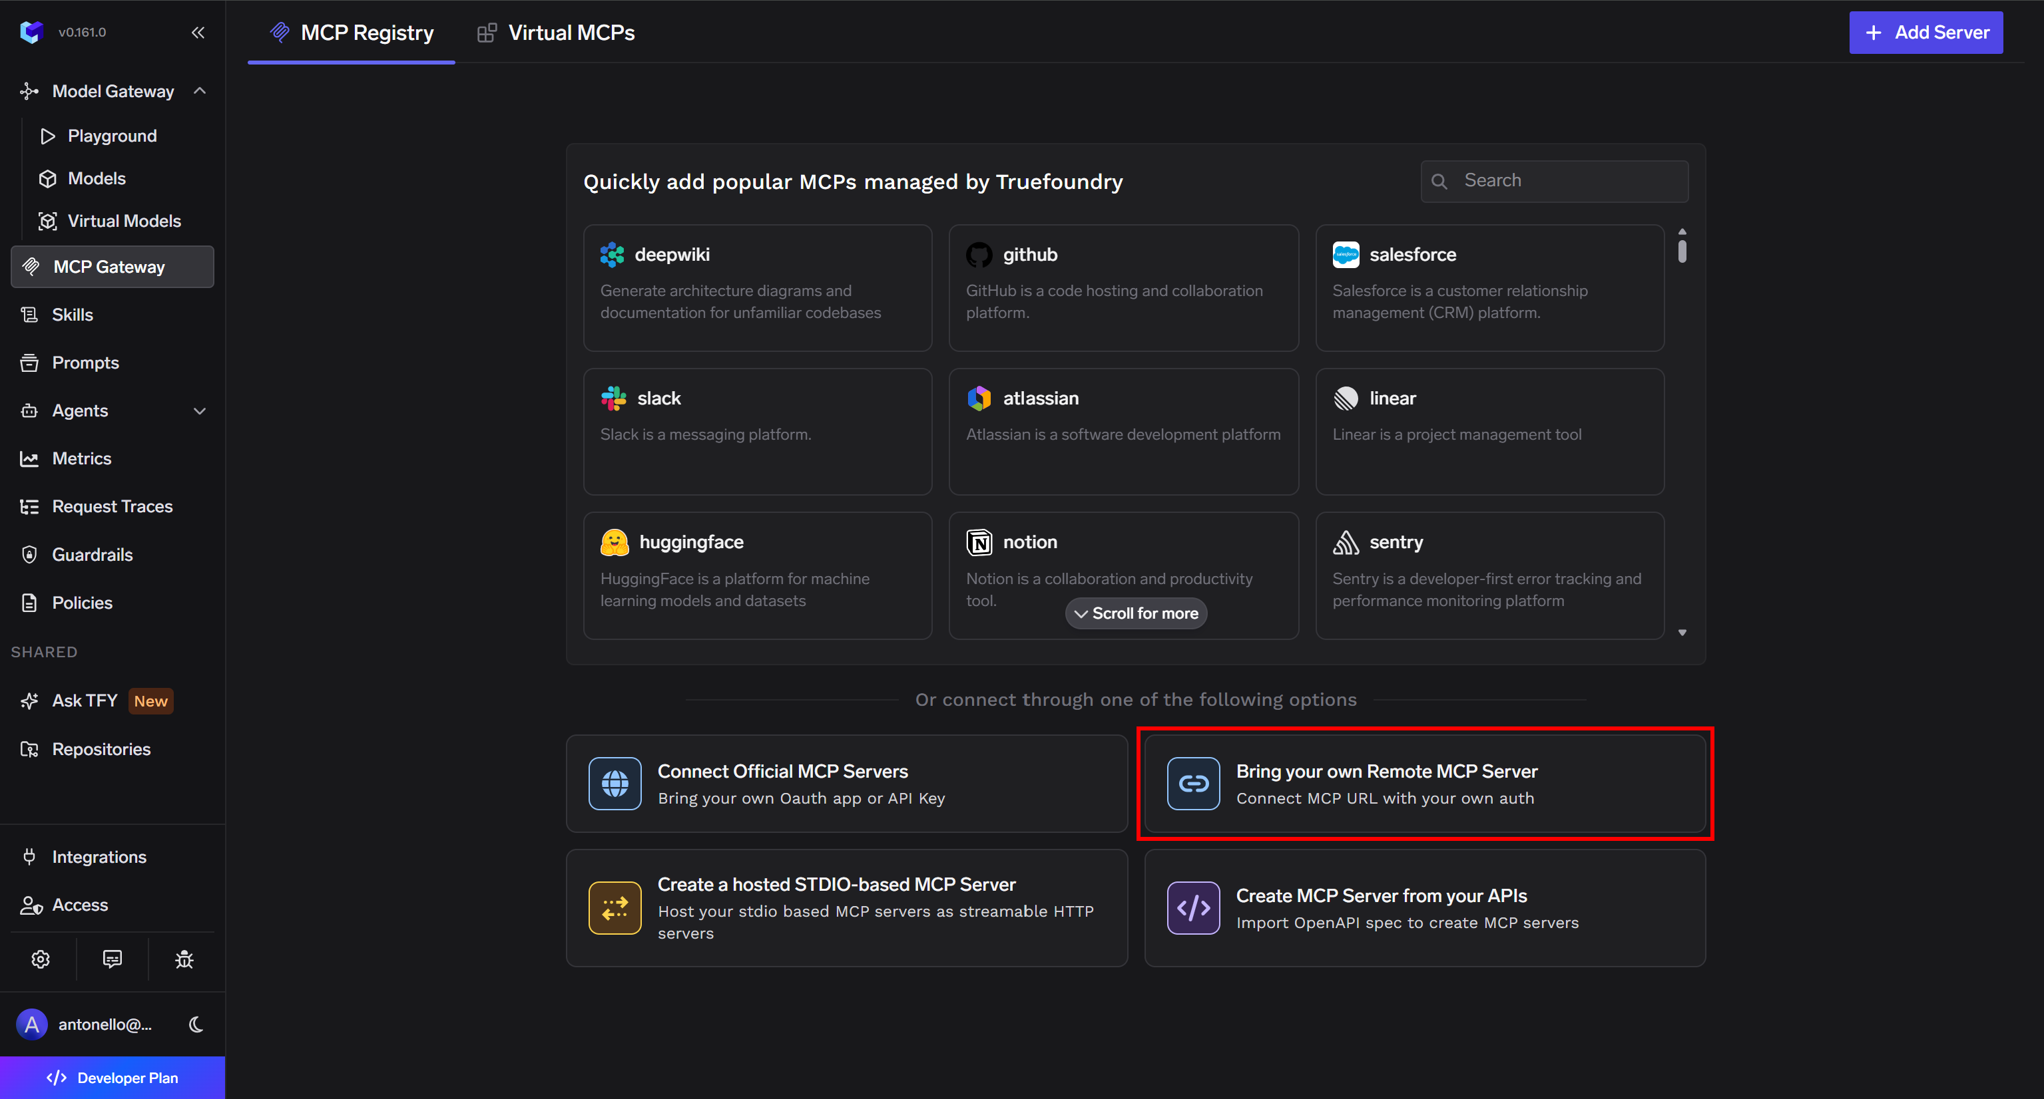
Task: Select the github MCP card
Action: tap(1123, 288)
